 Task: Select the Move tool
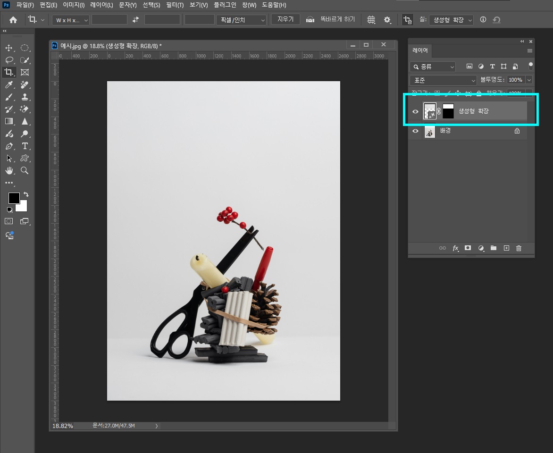pyautogui.click(x=9, y=48)
